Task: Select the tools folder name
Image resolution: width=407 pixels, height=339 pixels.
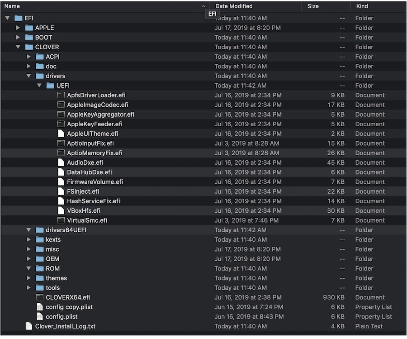Action: [53, 287]
